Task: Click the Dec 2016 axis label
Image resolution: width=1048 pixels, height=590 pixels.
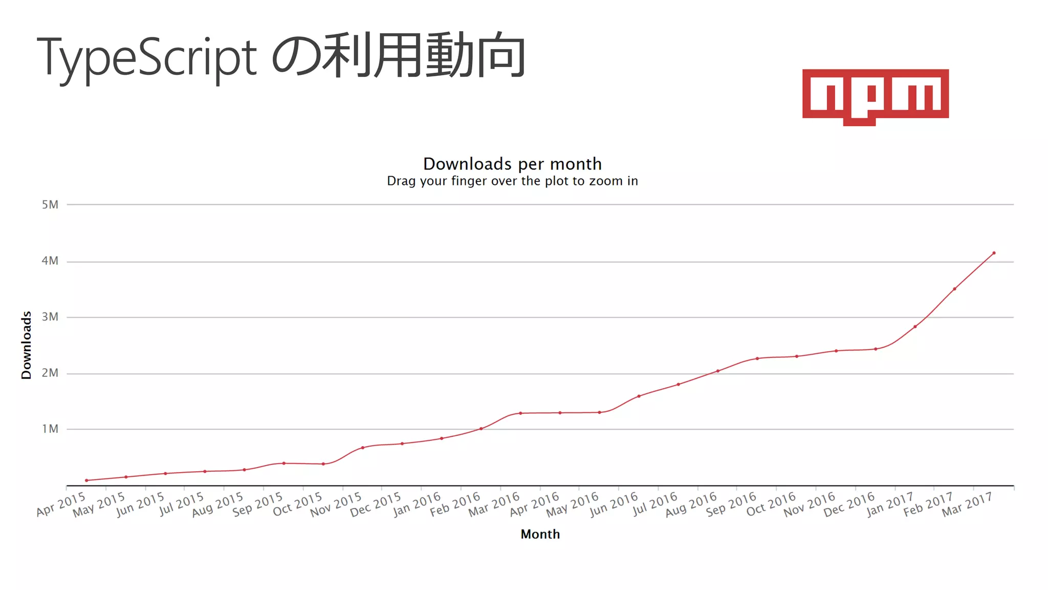Action: pos(849,504)
